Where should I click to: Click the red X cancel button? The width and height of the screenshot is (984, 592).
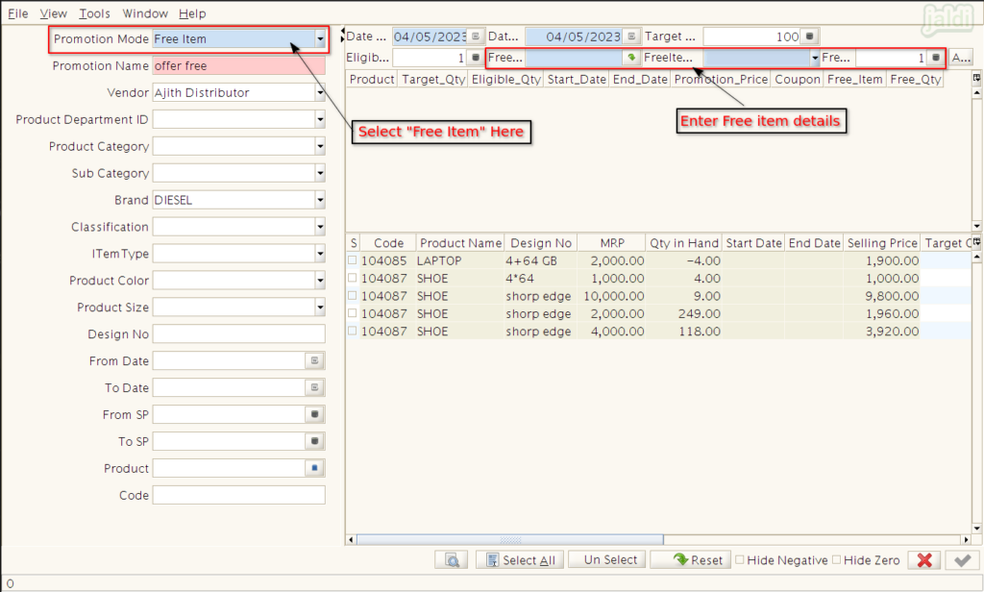923,560
